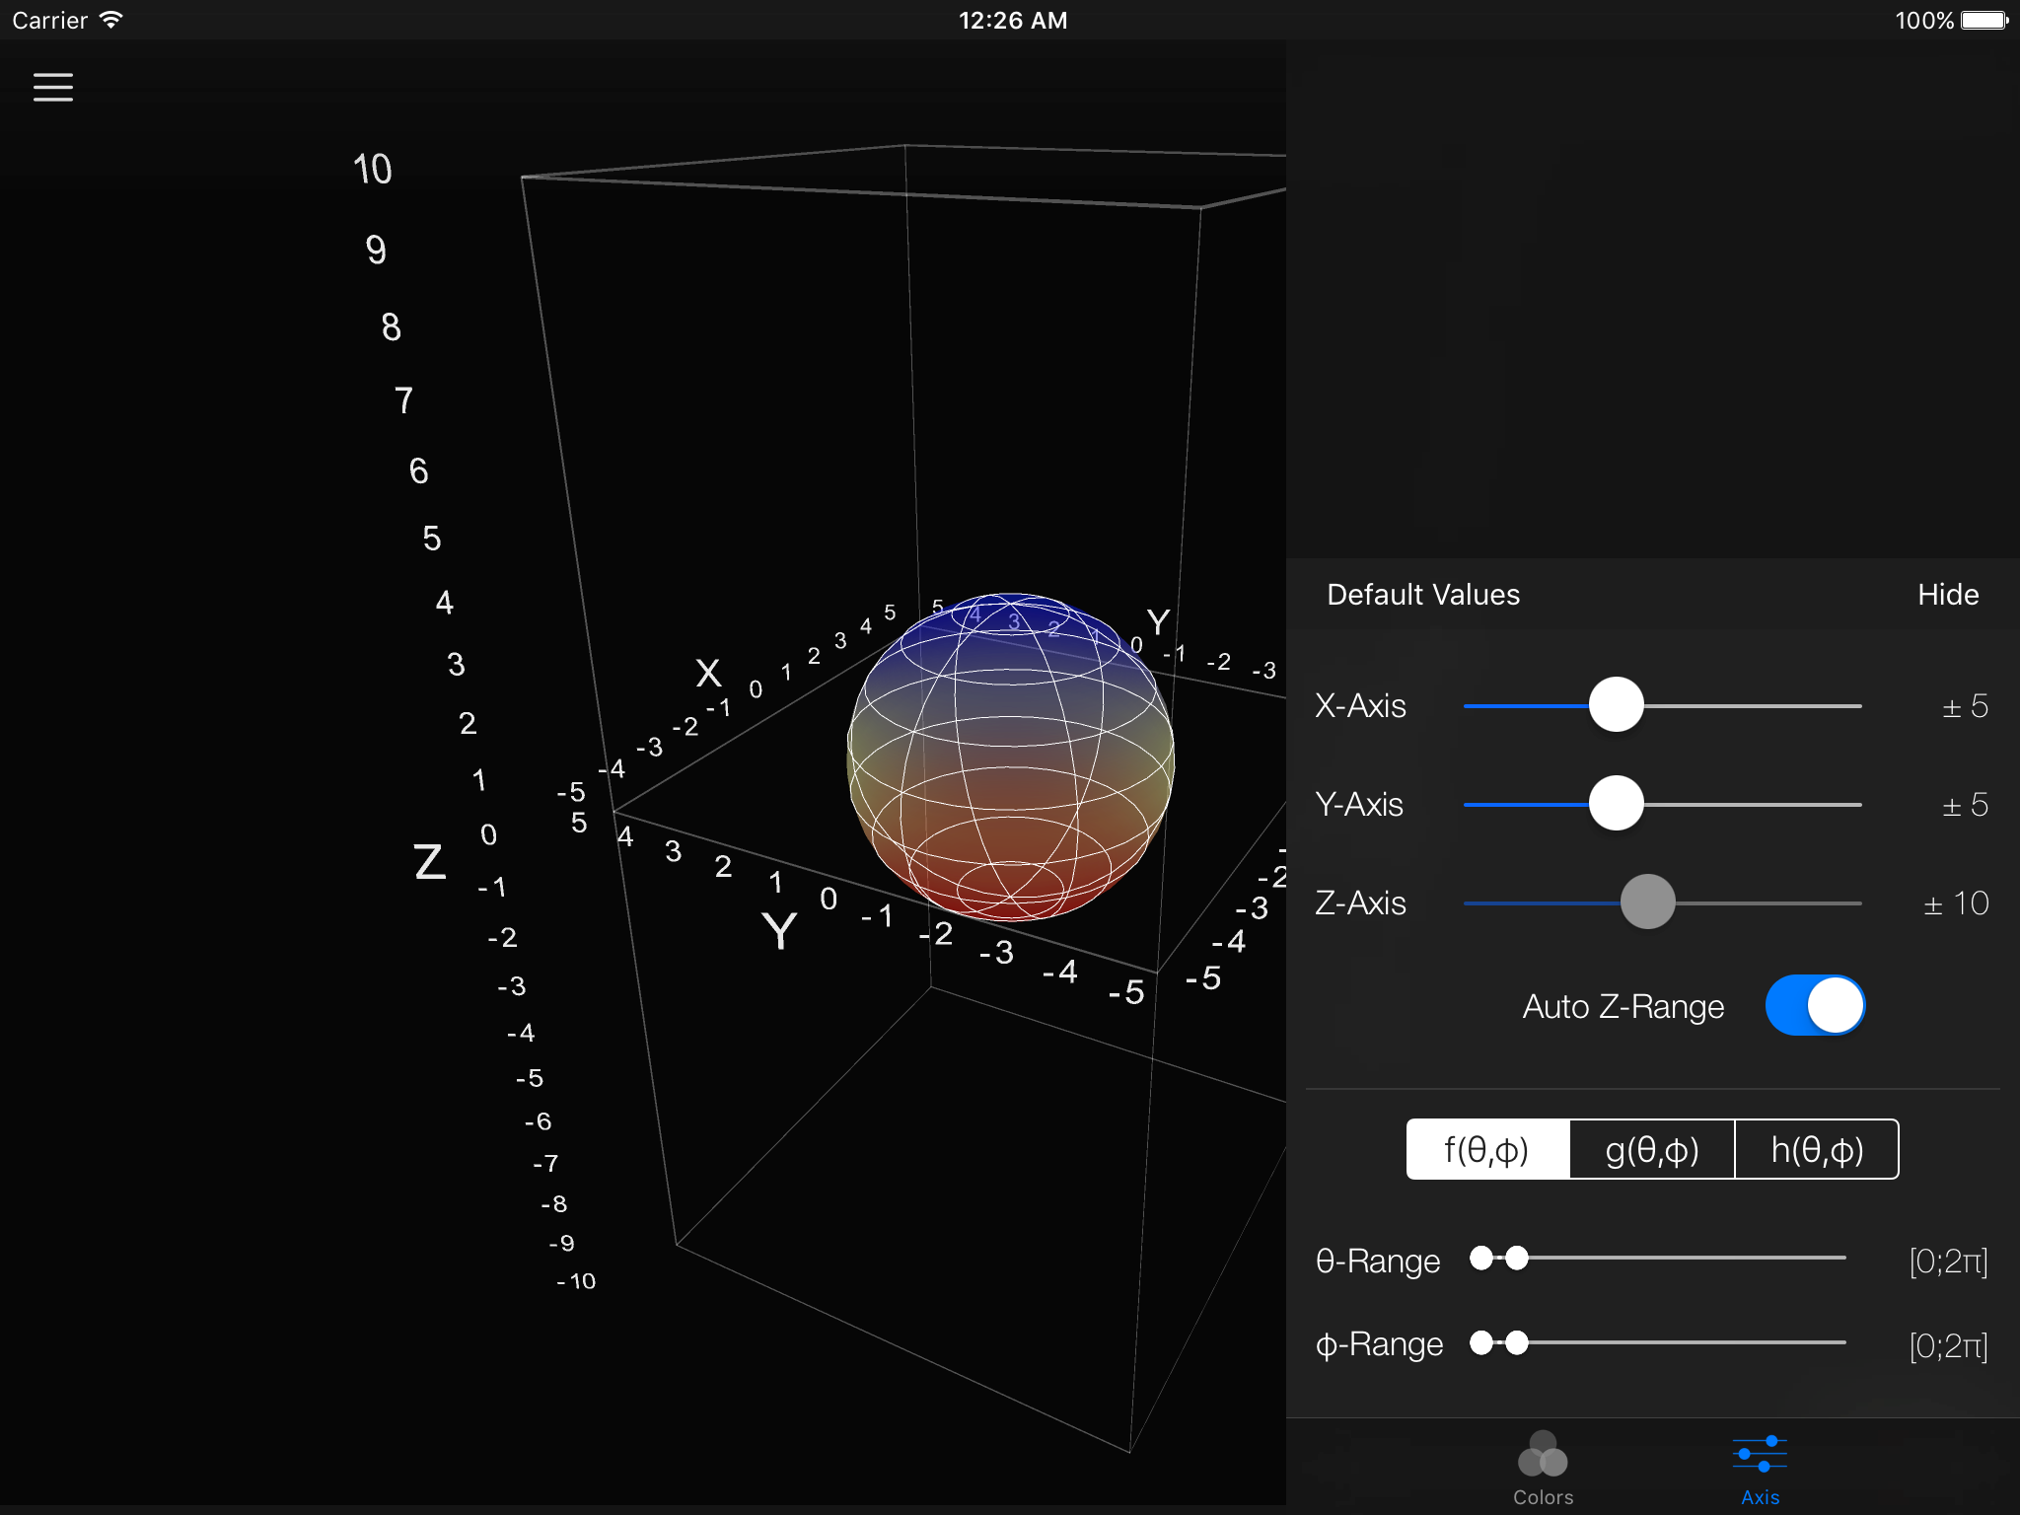The image size is (2020, 1515).
Task: Tap the colored sphere in the plot
Action: pos(1011,757)
